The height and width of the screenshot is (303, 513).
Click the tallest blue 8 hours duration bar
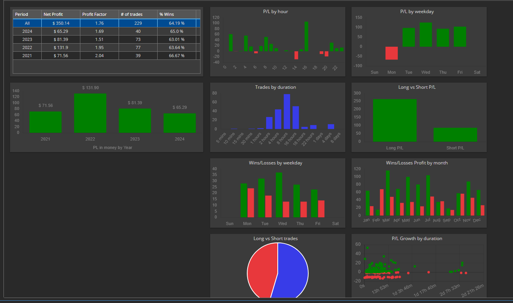coord(287,112)
